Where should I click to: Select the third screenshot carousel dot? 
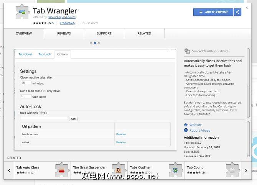point(99,43)
